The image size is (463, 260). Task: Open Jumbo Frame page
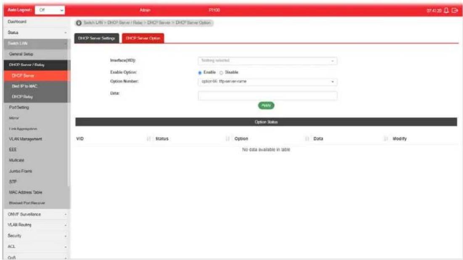[x=36, y=171]
